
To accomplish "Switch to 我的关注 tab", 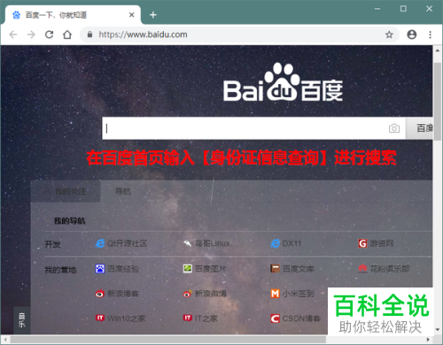I will point(66,191).
